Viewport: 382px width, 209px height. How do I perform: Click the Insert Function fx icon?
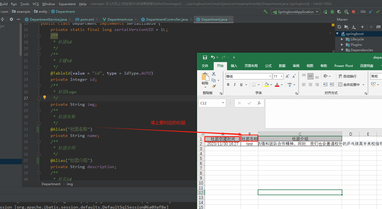tap(259, 103)
